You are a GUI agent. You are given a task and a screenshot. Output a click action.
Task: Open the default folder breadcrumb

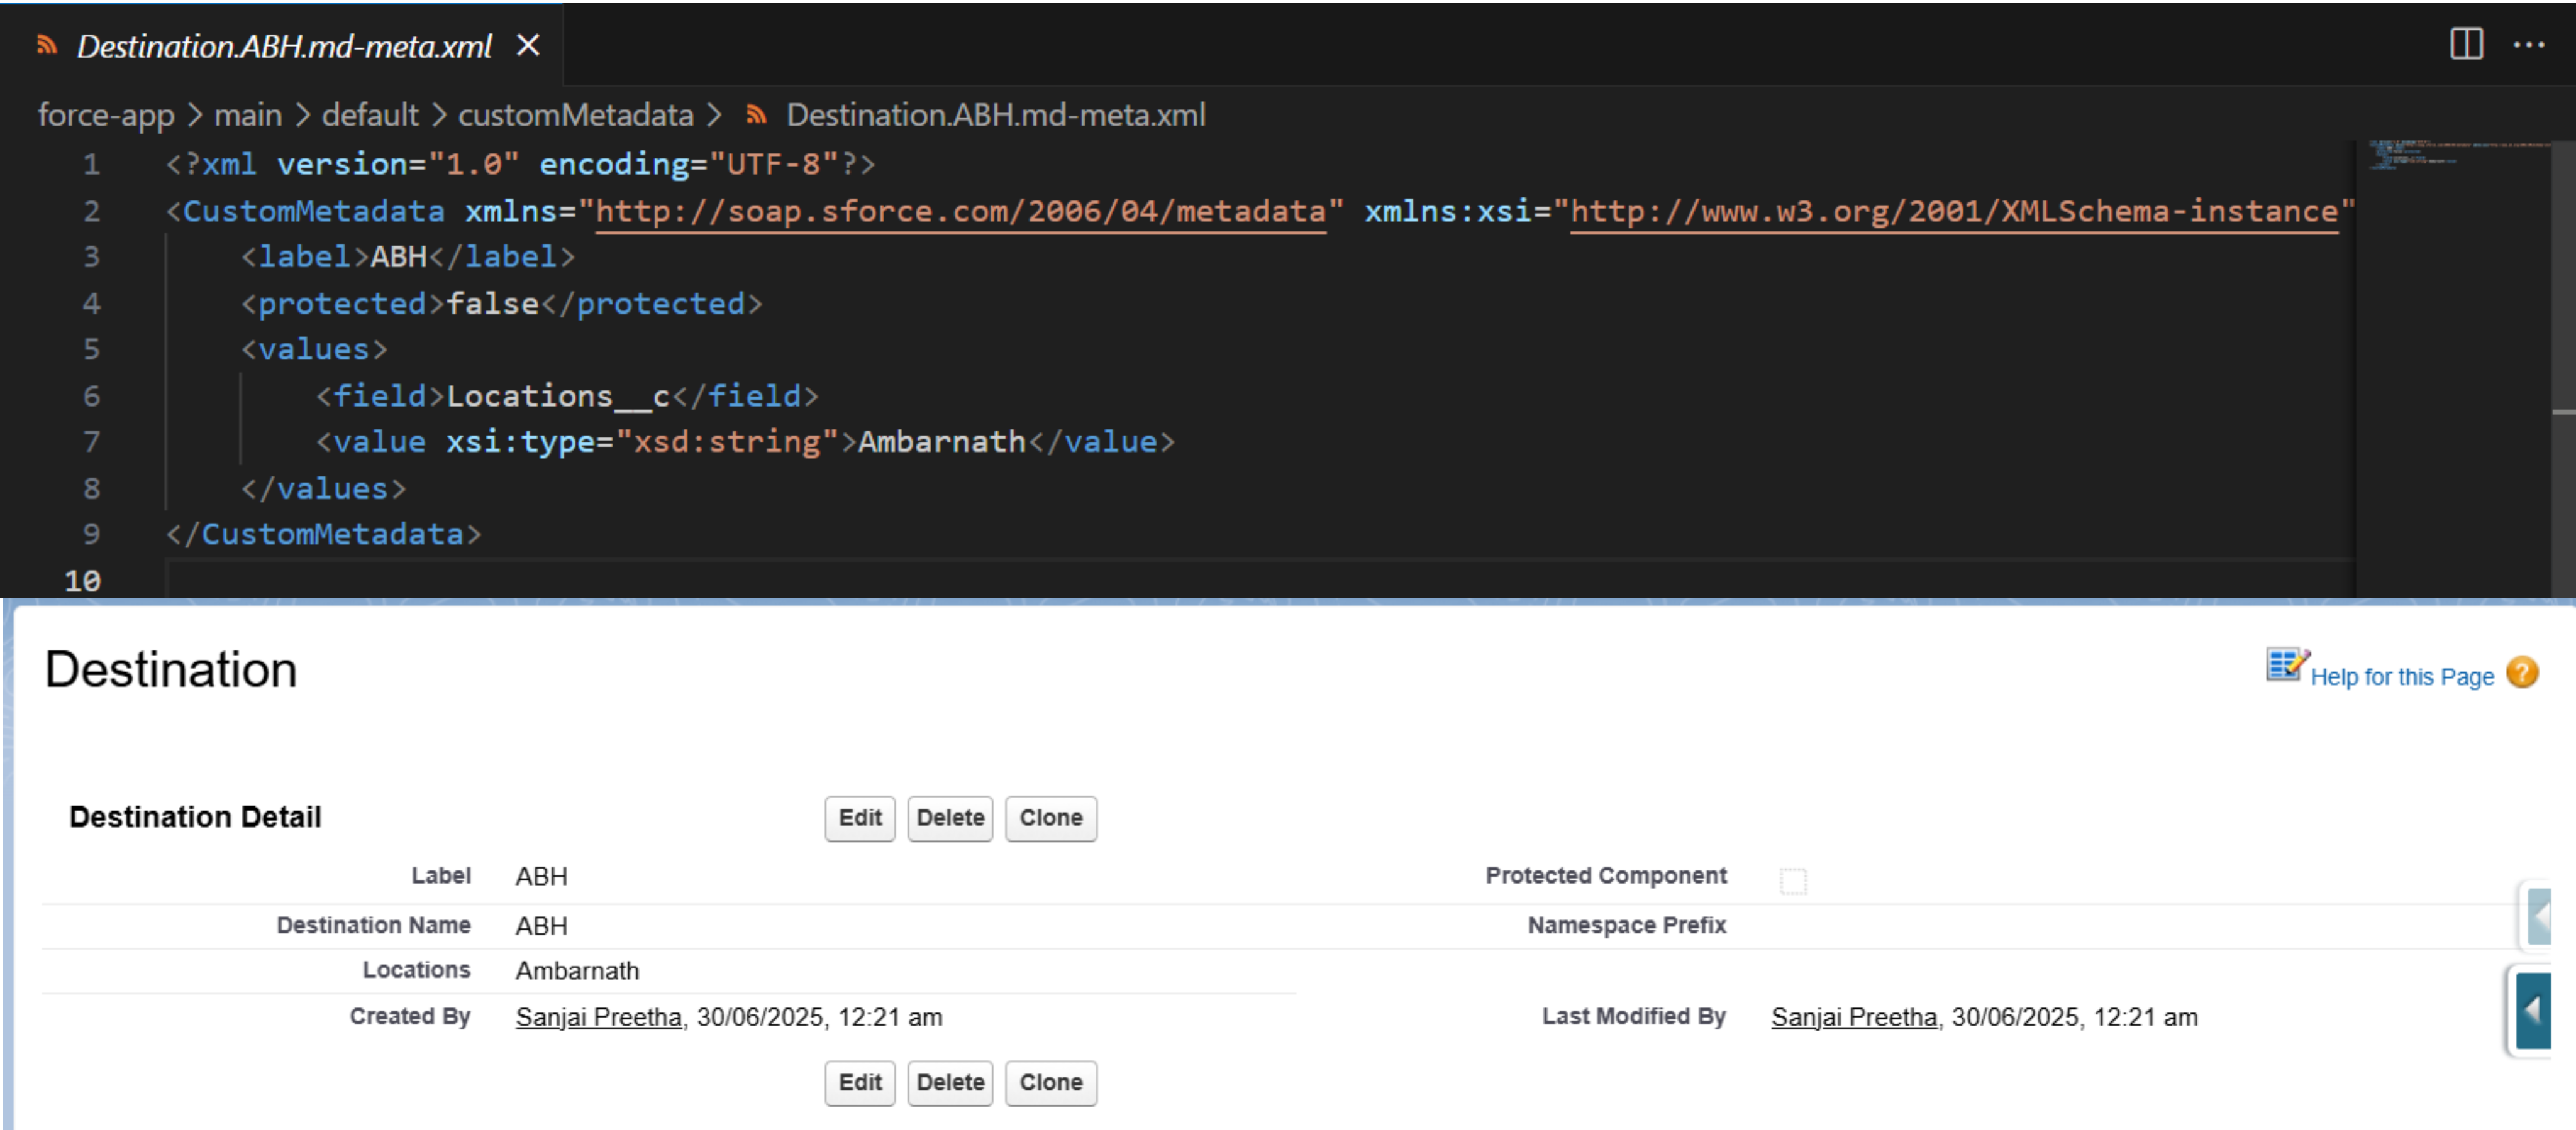tap(369, 115)
